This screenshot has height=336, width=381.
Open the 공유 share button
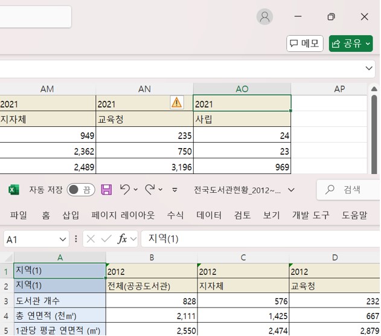pyautogui.click(x=351, y=44)
